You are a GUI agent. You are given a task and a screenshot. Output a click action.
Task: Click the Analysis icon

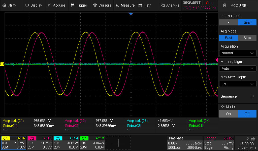[x=163, y=6]
